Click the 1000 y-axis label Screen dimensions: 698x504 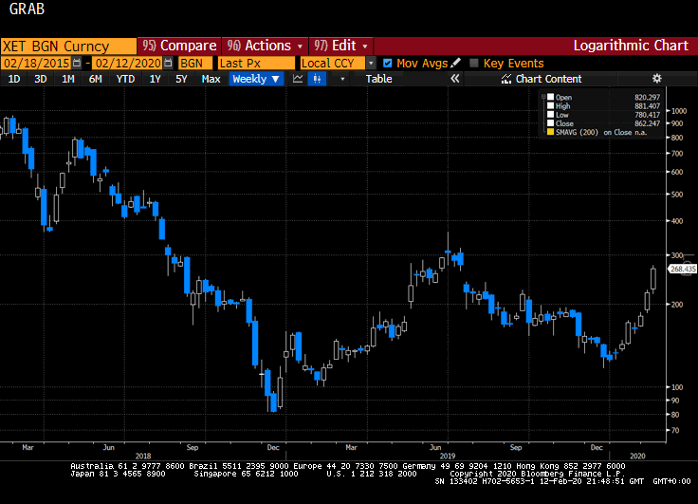(678, 111)
